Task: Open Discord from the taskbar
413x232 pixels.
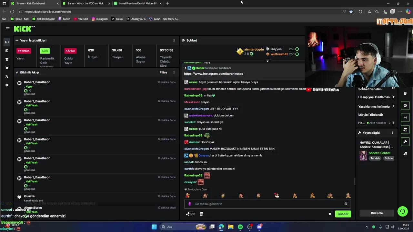Action: click(259, 227)
